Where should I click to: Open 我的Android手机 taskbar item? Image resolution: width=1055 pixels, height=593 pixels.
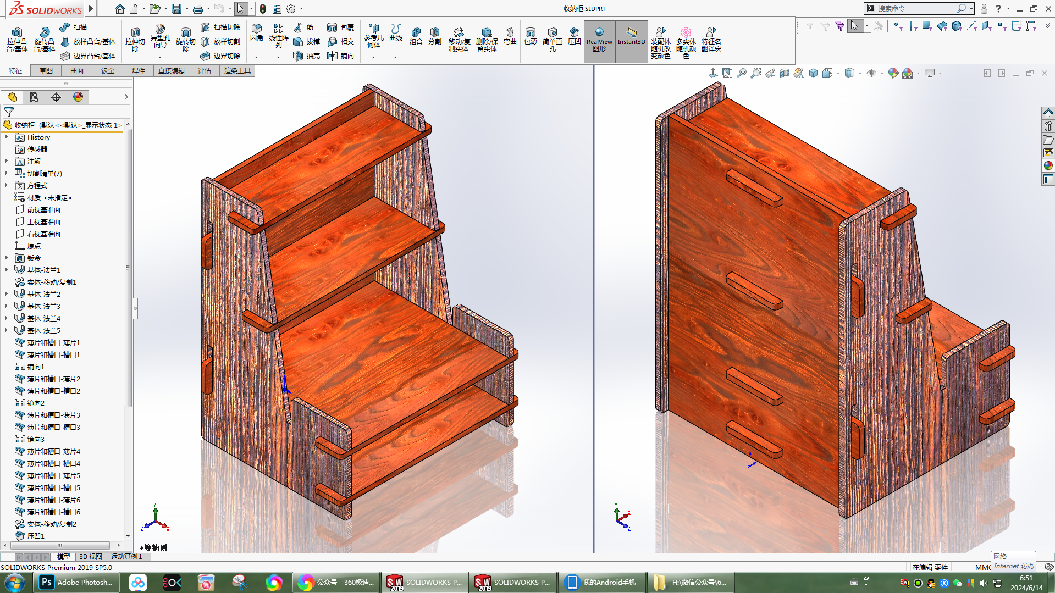point(601,583)
